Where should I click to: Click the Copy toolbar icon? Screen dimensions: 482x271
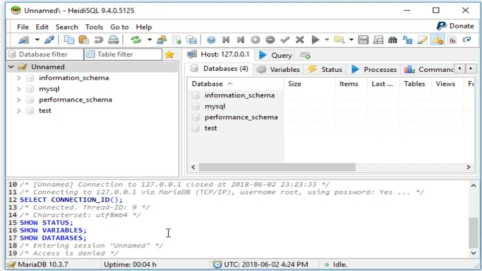point(69,40)
